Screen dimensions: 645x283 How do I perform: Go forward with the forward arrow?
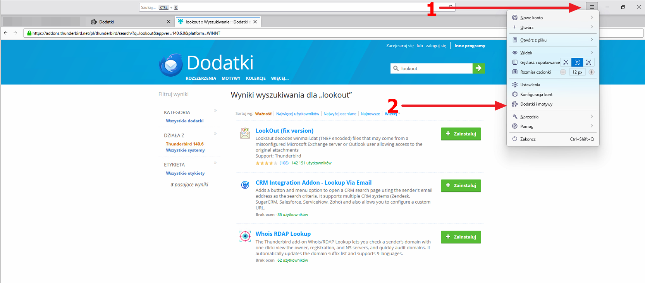point(15,33)
